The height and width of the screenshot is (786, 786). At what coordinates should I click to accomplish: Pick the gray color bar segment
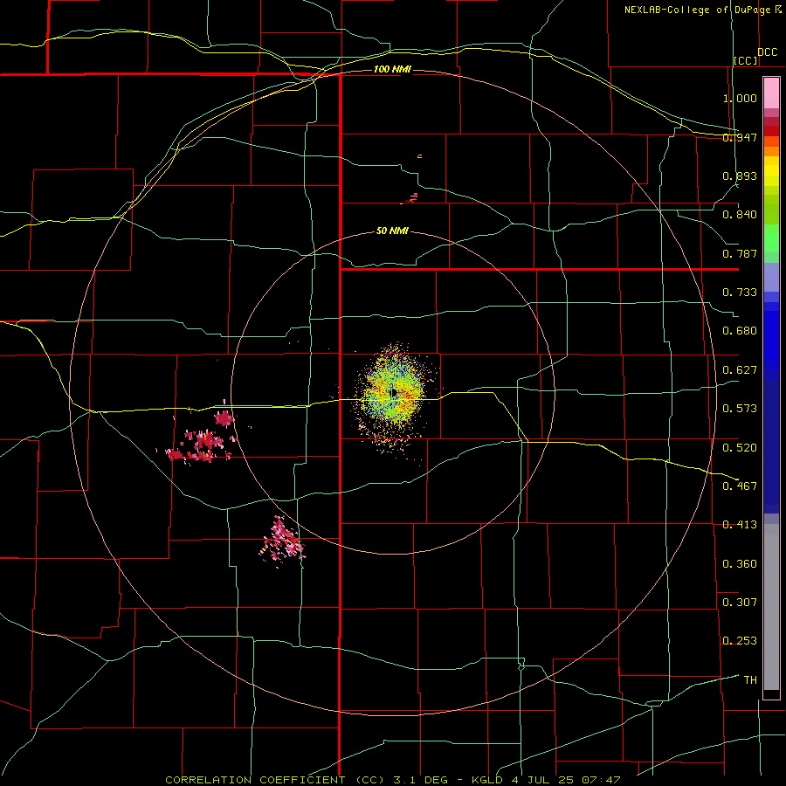pos(771,607)
